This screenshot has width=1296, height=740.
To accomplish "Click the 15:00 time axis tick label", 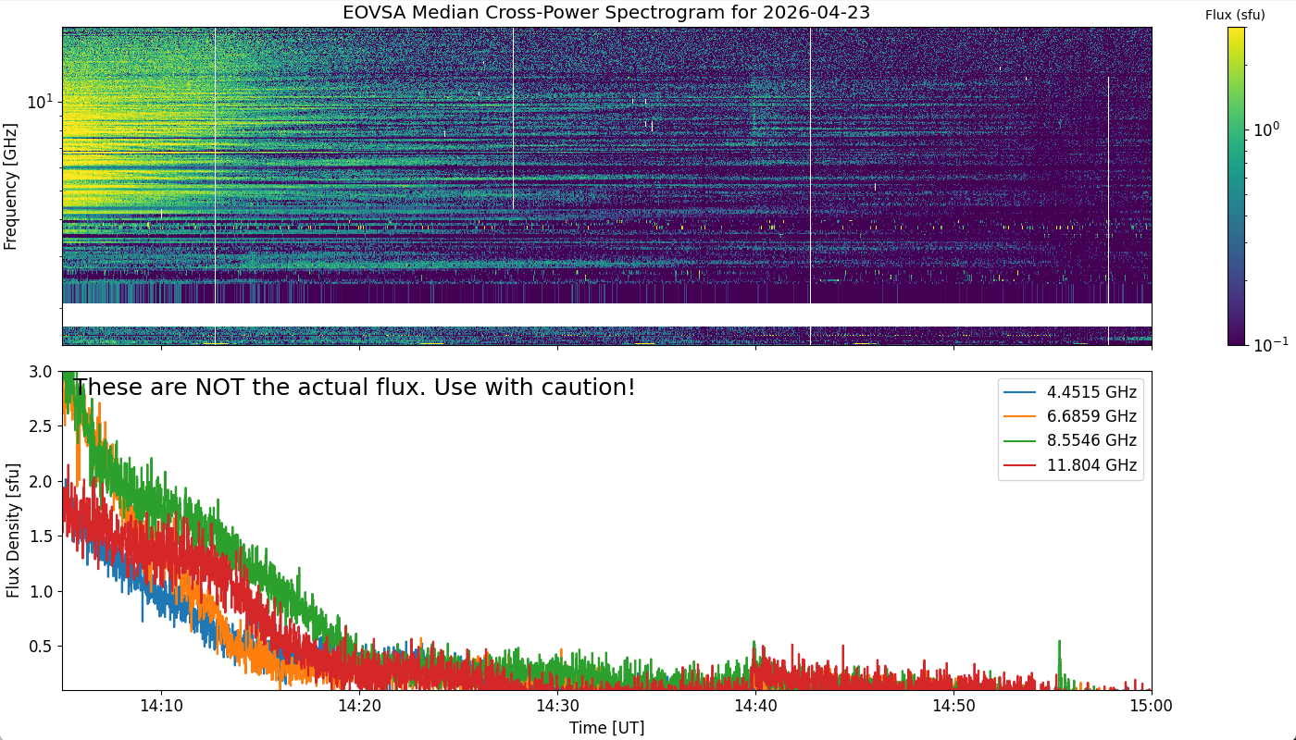I will click(x=1151, y=707).
